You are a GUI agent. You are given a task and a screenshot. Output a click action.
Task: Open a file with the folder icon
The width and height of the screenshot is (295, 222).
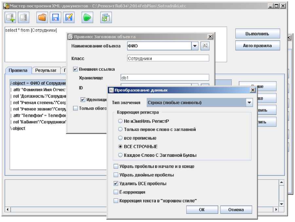click(x=42, y=17)
